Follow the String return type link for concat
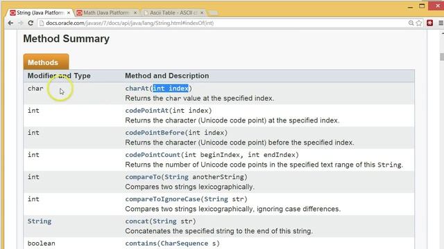 40,221
